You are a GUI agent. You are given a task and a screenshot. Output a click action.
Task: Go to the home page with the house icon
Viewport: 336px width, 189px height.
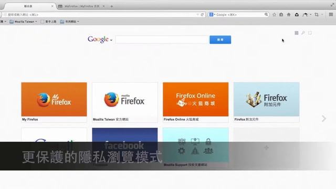tap(289, 15)
